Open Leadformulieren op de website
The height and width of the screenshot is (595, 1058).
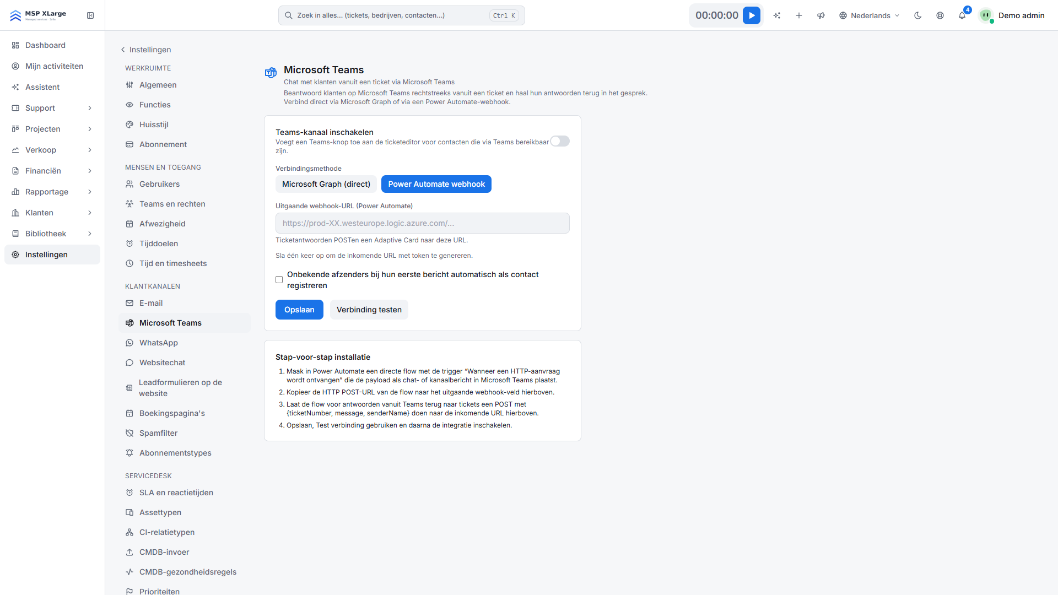click(185, 388)
